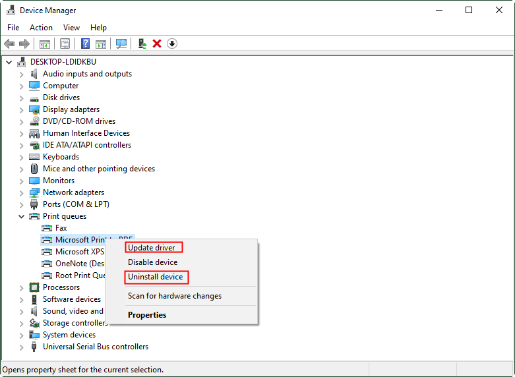Open the Properties sheet toolbar icon

(65, 43)
